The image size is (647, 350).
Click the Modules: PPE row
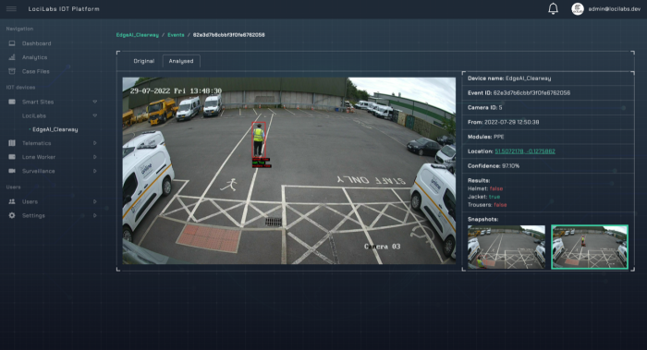point(548,137)
